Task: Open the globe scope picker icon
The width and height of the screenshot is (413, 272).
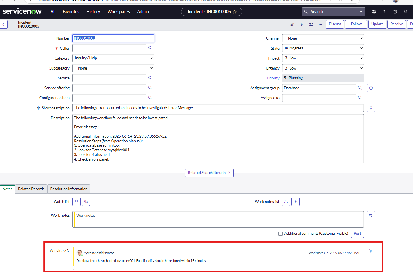Action: (374, 12)
